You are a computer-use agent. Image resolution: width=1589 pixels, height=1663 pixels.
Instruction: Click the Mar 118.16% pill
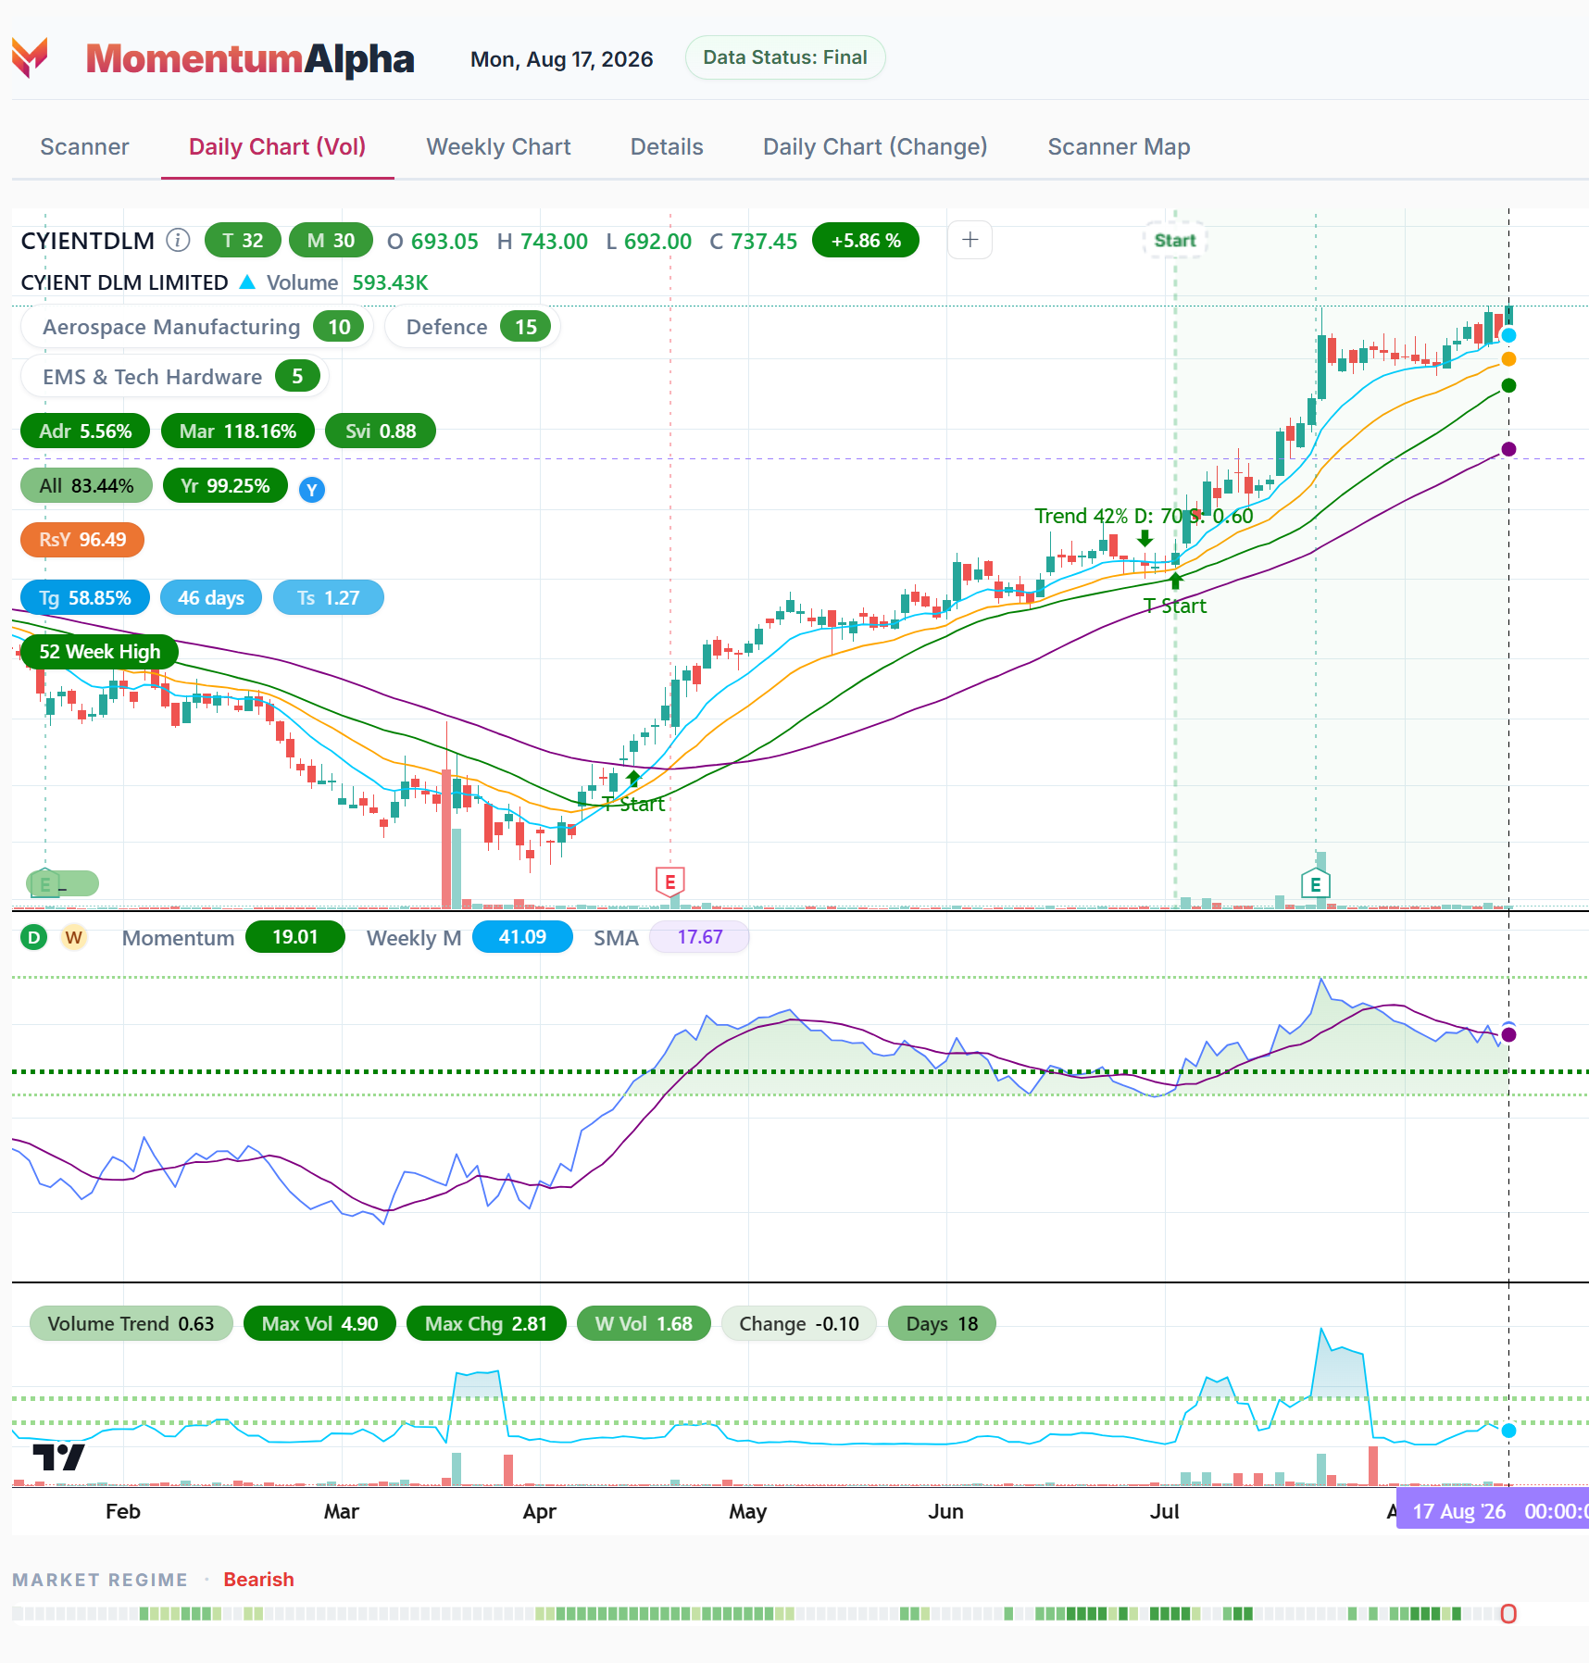pos(238,431)
